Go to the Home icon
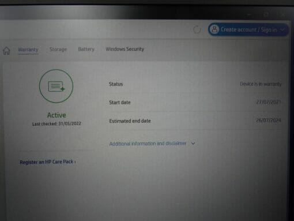 [x=6, y=51]
